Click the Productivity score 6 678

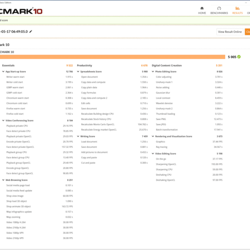click(x=144, y=65)
